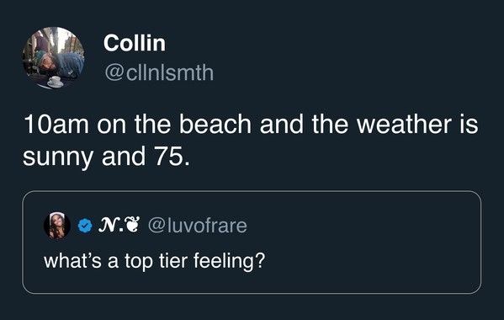
Task: Click the coffee cup in Collin's avatar
Action: point(55,82)
